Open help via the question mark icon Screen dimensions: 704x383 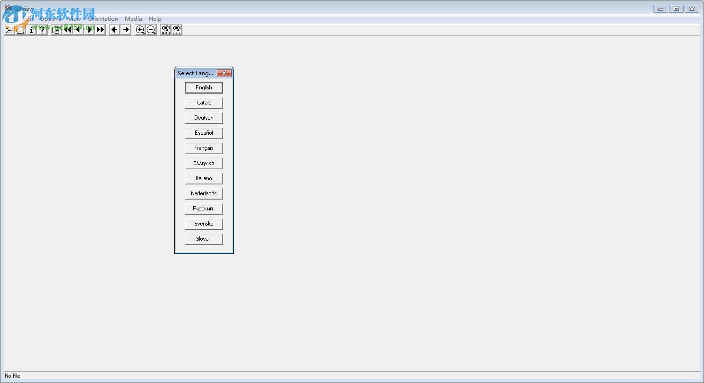point(43,30)
